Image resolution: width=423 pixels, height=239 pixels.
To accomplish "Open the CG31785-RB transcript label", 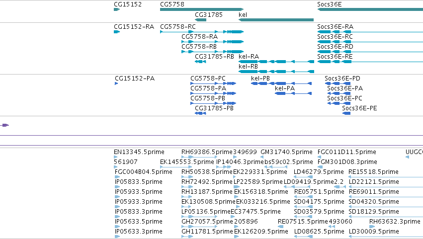I will coord(214,57).
